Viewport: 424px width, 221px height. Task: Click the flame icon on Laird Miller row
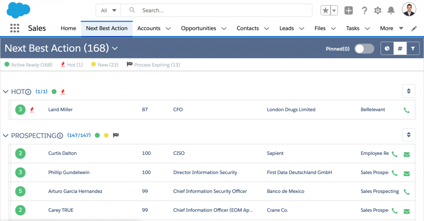coord(32,109)
